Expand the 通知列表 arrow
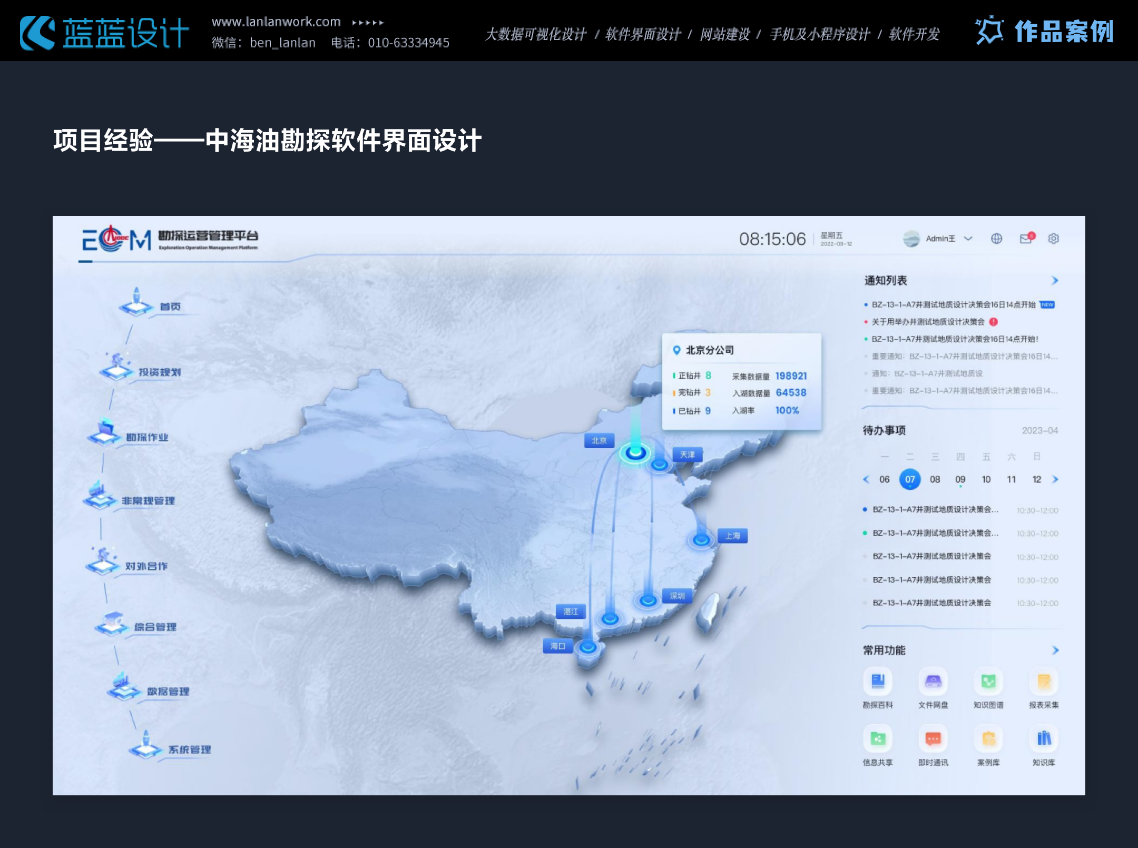1138x848 pixels. pyautogui.click(x=1055, y=281)
